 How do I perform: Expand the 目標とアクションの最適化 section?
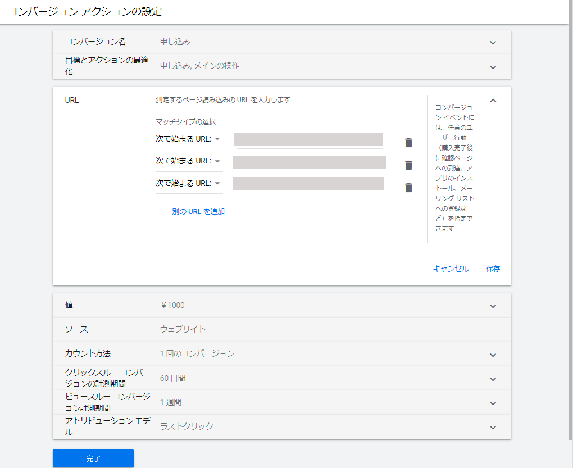[493, 67]
